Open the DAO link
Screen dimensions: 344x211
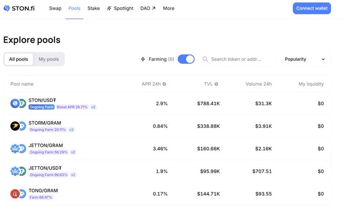click(x=148, y=8)
